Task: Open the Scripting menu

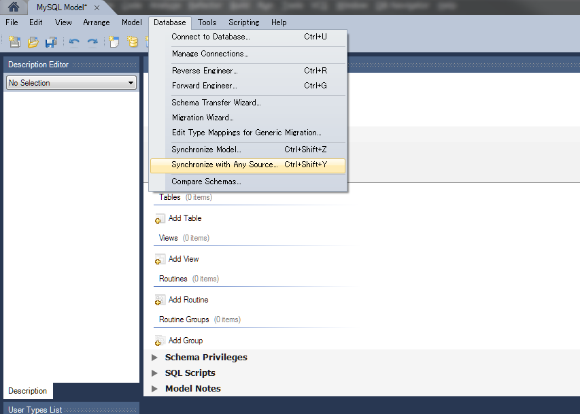Action: click(243, 22)
